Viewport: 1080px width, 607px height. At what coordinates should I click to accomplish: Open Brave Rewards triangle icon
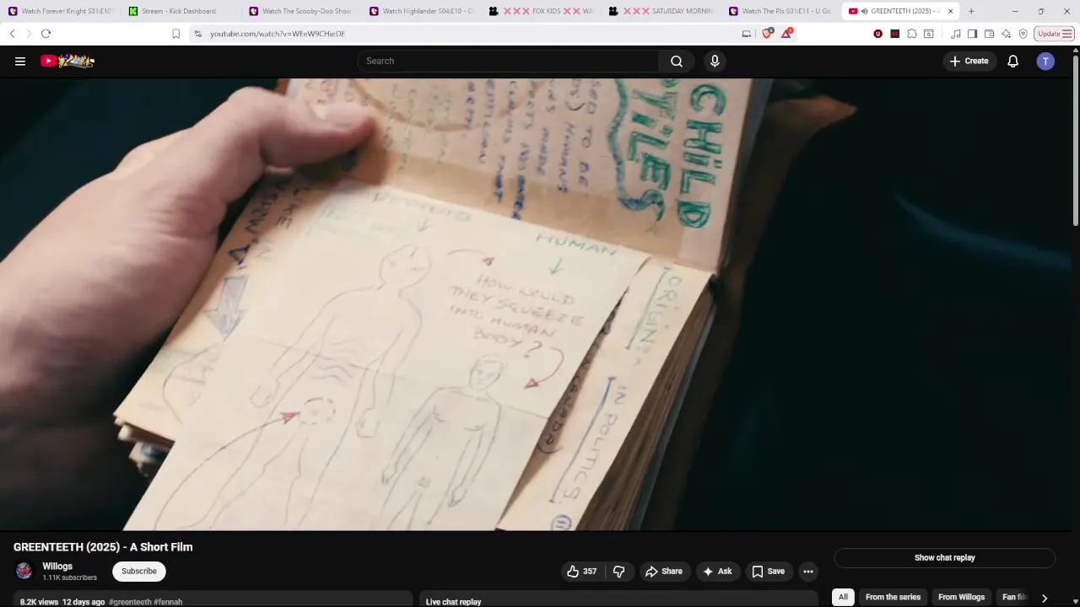(x=786, y=34)
